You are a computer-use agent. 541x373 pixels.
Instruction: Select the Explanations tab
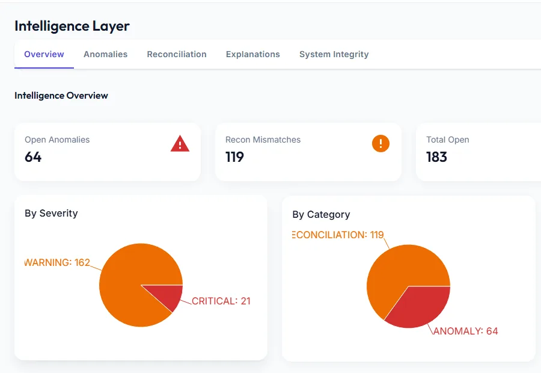pos(253,54)
